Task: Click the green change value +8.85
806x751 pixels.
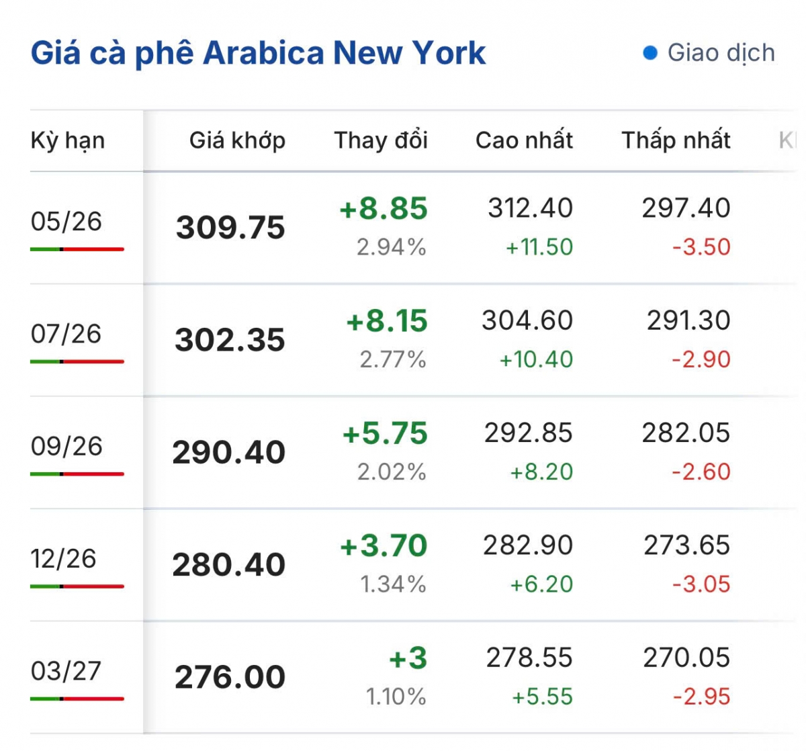Action: coord(380,209)
